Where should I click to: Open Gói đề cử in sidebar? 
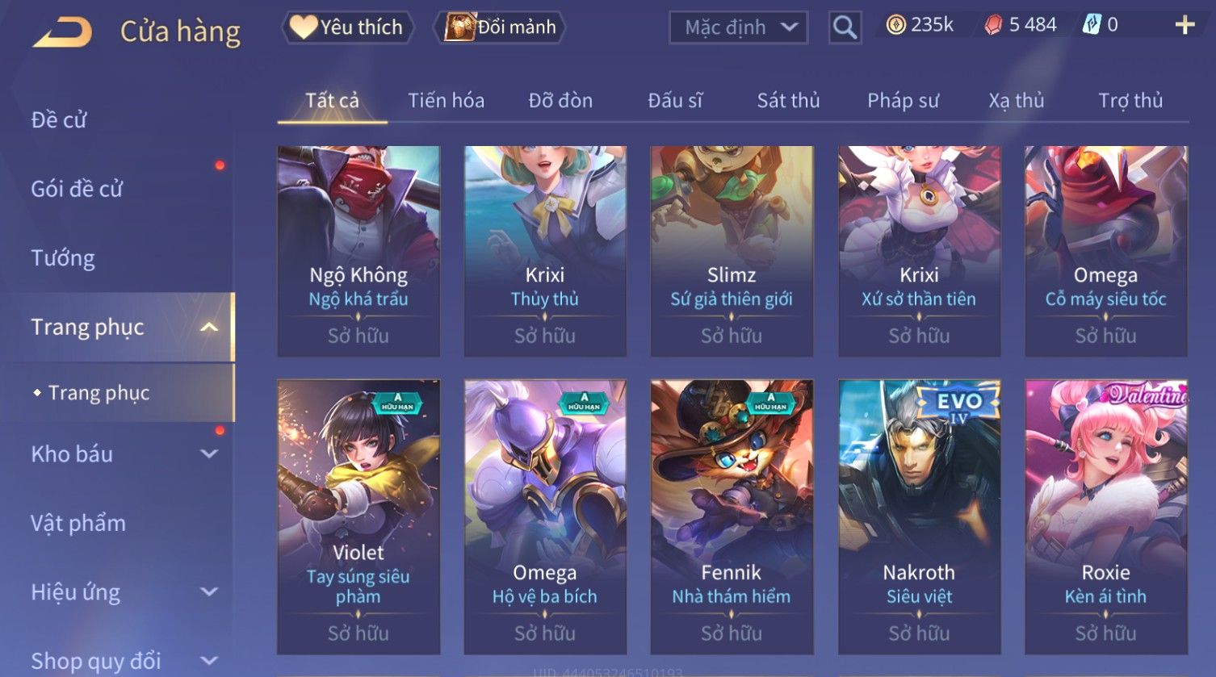click(77, 189)
